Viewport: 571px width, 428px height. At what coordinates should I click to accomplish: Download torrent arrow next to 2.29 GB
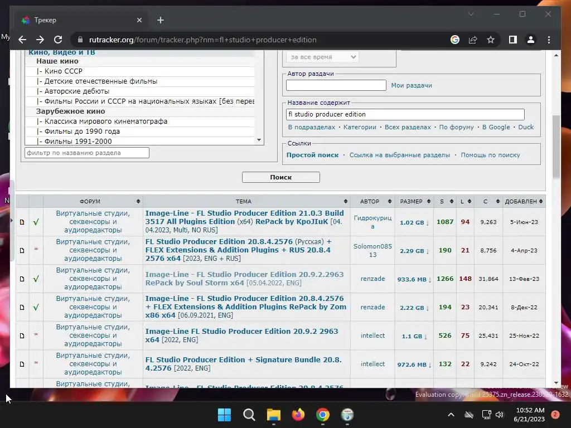pos(428,251)
